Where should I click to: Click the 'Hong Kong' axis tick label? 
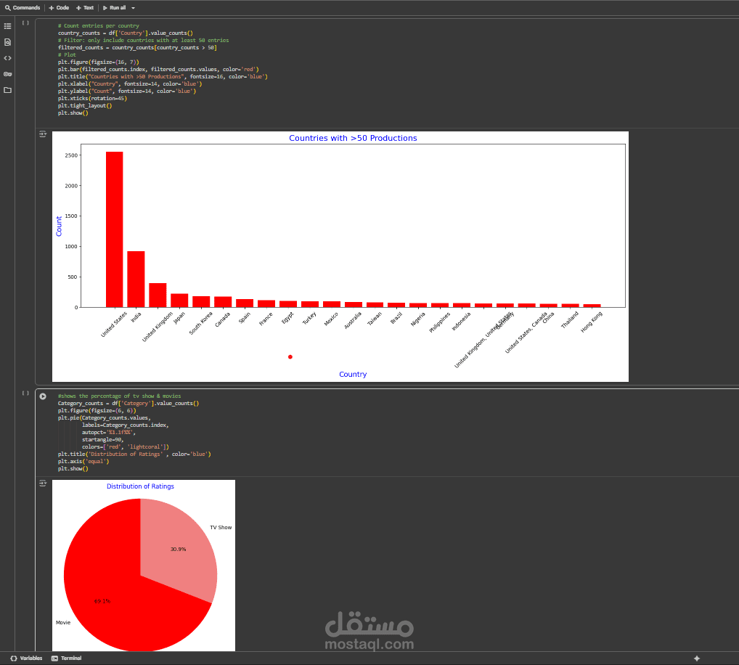pos(592,322)
